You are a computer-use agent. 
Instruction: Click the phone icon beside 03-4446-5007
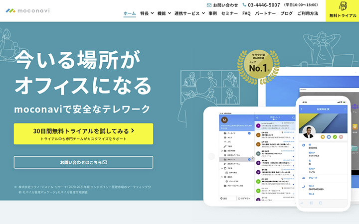coord(244,5)
